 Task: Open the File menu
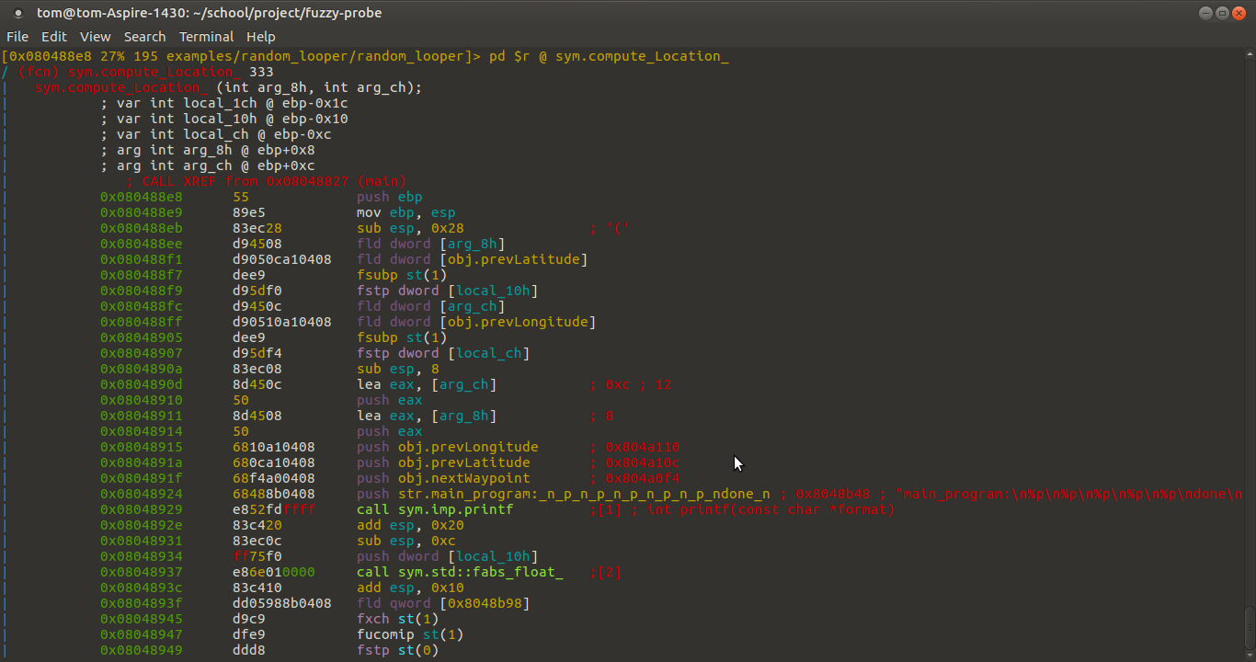pyautogui.click(x=17, y=37)
